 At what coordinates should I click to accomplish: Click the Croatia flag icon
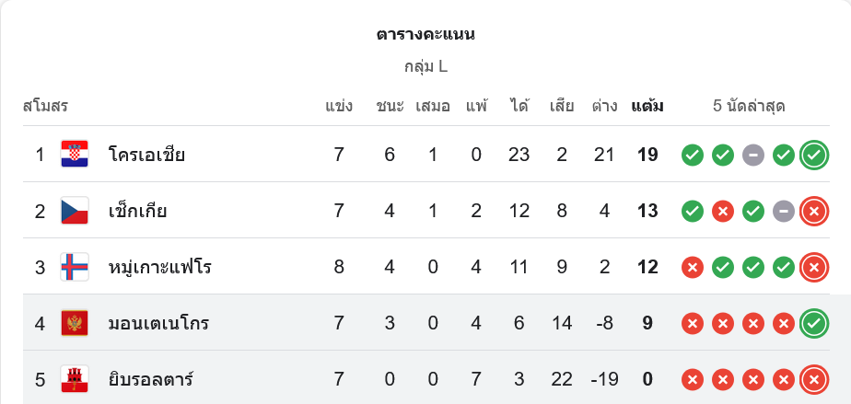click(75, 155)
